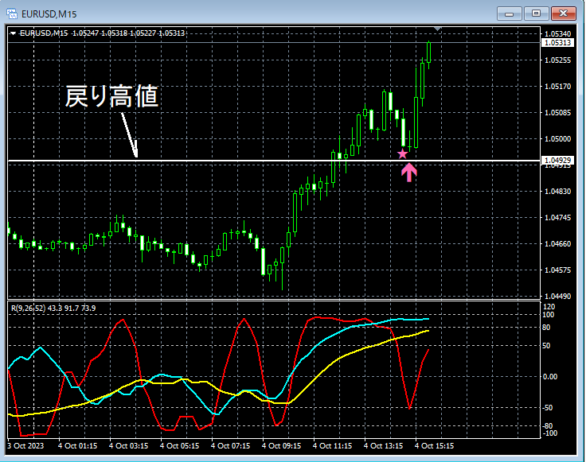Click the 1.05313 current price label
This screenshot has width=586, height=462.
(557, 43)
